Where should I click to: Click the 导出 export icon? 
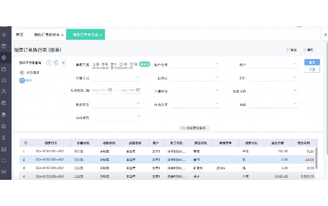coord(288,50)
